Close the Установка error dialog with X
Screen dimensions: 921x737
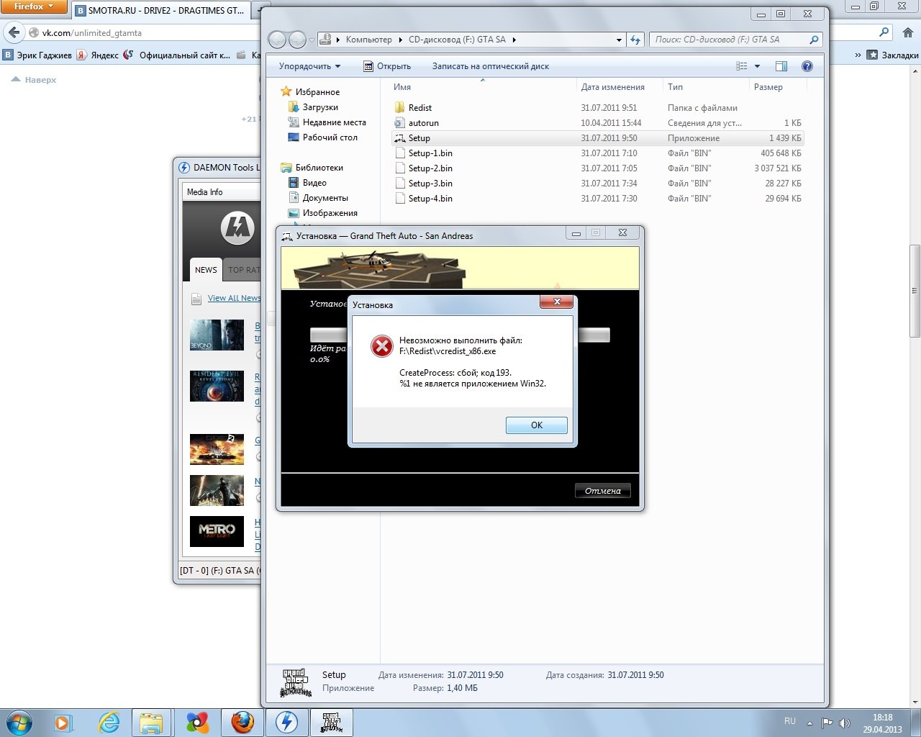(x=557, y=302)
